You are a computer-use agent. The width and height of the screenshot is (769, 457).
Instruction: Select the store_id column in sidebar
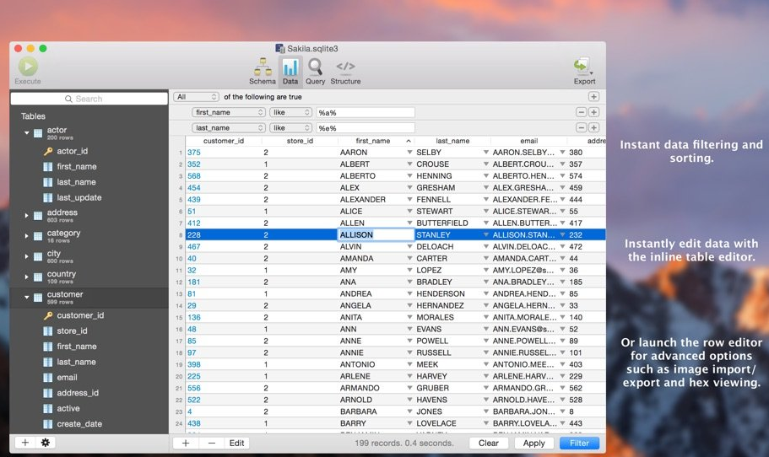pyautogui.click(x=72, y=331)
